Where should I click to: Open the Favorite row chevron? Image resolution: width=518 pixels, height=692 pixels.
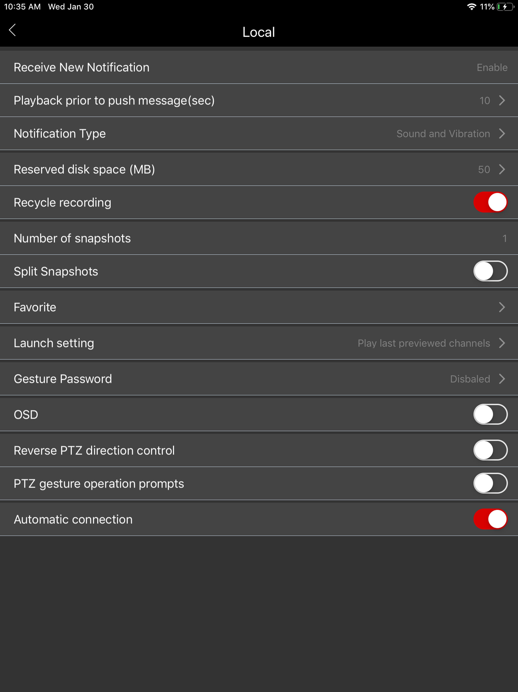coord(502,307)
